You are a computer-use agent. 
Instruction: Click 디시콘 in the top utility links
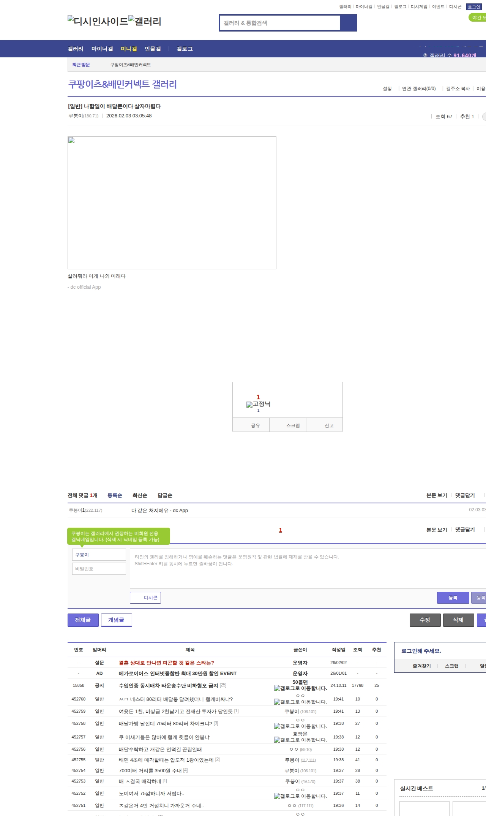[x=455, y=7]
